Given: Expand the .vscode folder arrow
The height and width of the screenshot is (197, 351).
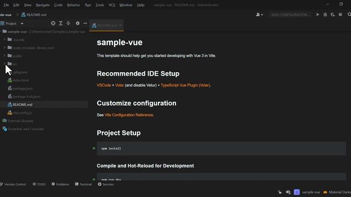Looking at the screenshot, I should pos(4,39).
